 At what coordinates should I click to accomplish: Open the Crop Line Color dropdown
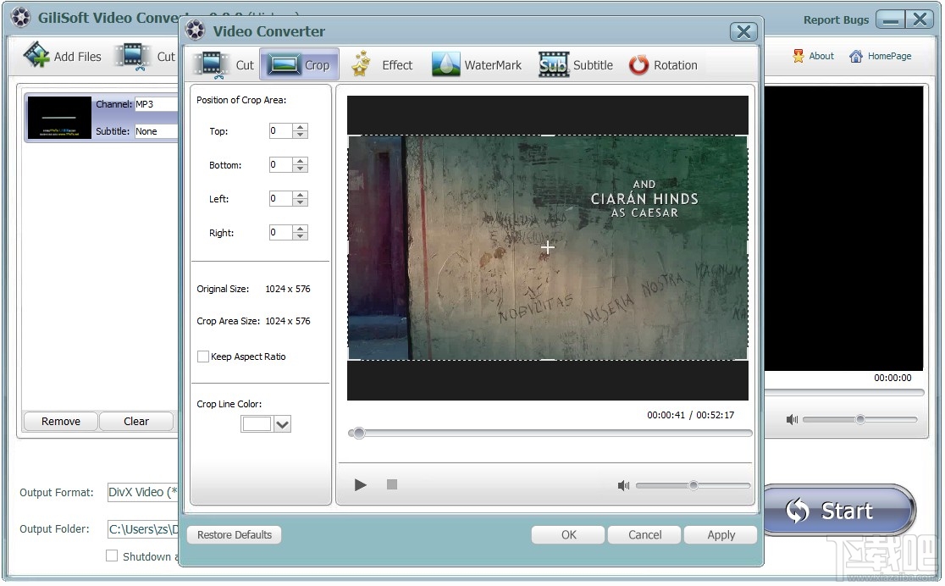pos(282,423)
